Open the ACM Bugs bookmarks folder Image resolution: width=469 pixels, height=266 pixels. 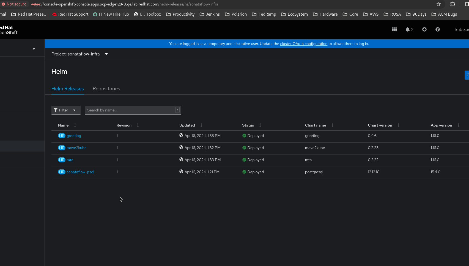coord(444,14)
